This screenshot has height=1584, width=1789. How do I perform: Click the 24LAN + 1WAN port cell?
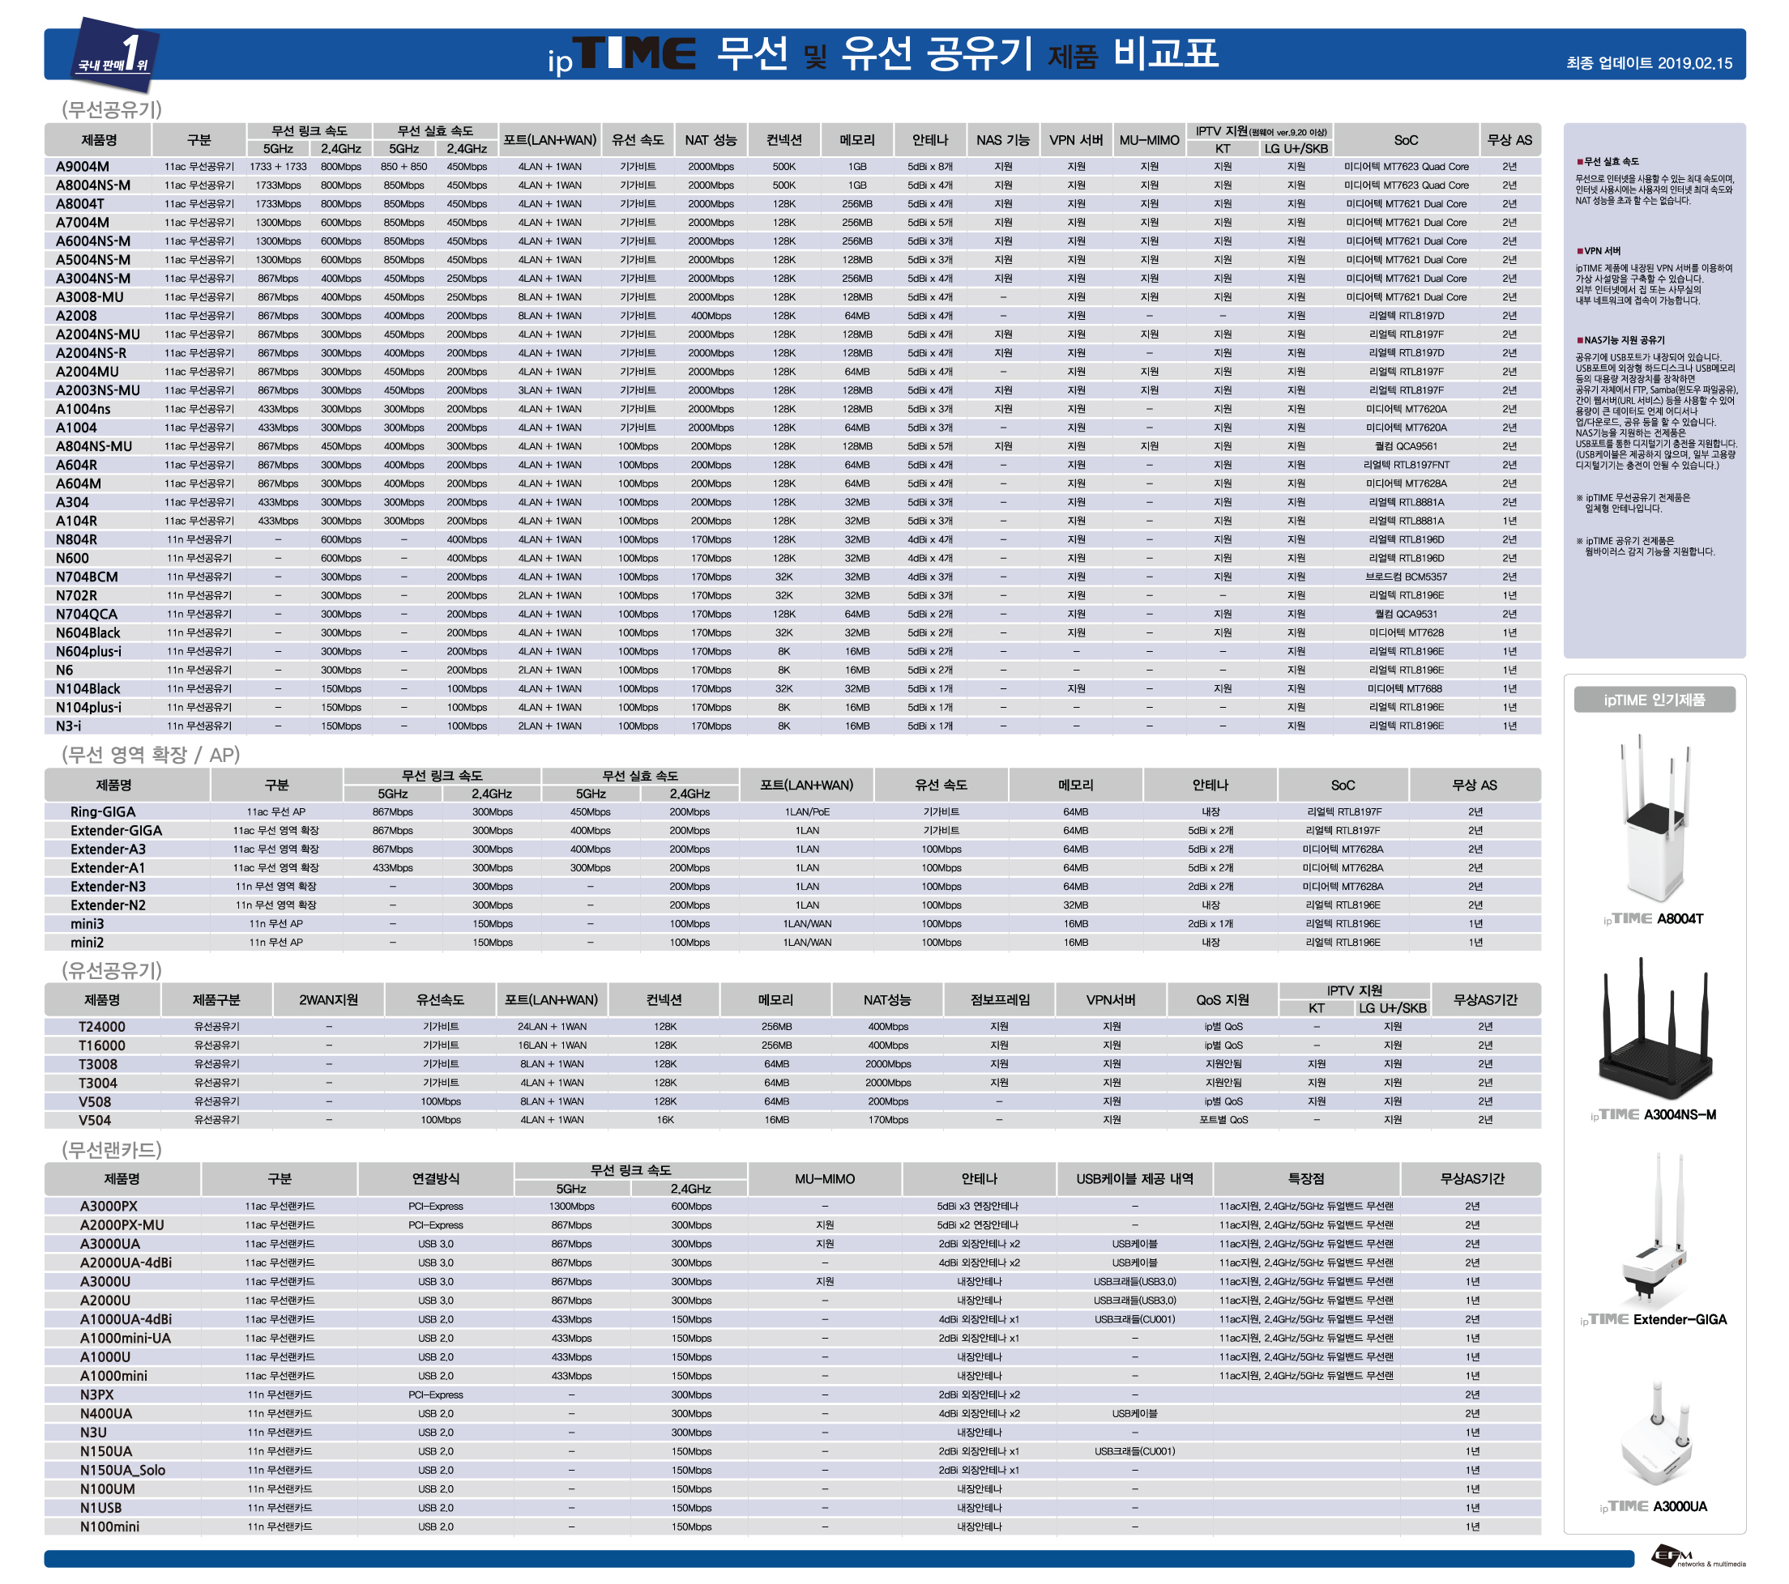[x=553, y=1027]
